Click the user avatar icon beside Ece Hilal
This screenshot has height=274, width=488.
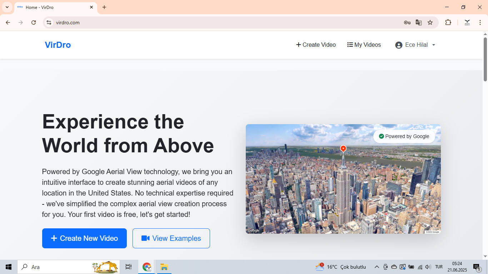[399, 45]
